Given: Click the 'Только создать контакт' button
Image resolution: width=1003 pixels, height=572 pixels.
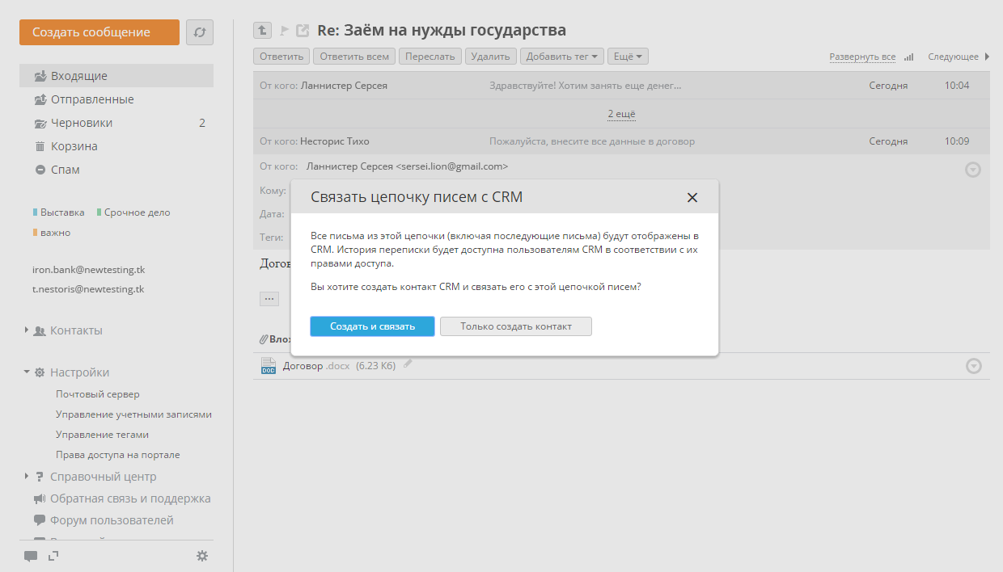Looking at the screenshot, I should tap(516, 326).
